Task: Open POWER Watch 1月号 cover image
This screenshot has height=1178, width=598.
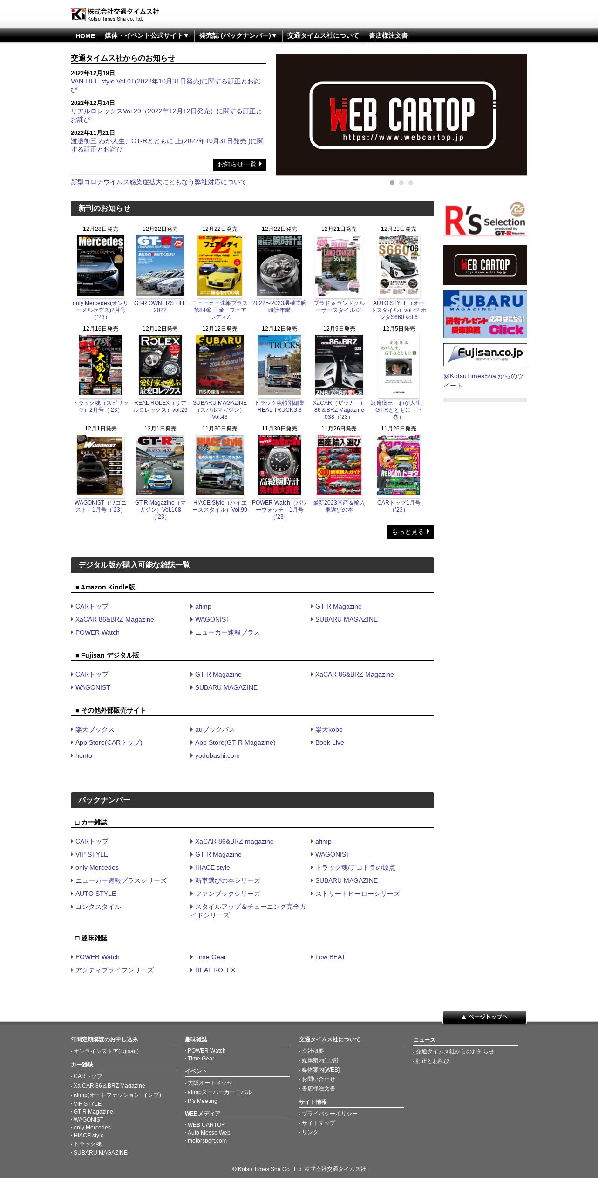Action: pos(279,465)
